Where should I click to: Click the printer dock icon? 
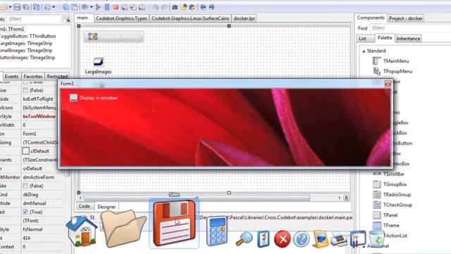tap(339, 238)
